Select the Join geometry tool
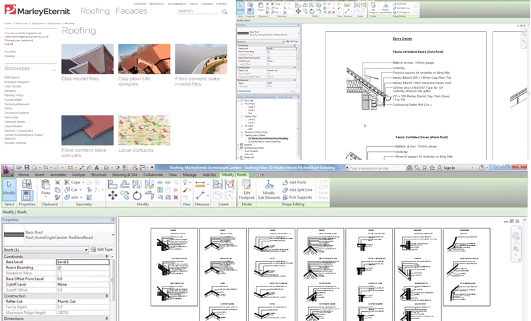Screen dimensions: 531x321 point(71,197)
